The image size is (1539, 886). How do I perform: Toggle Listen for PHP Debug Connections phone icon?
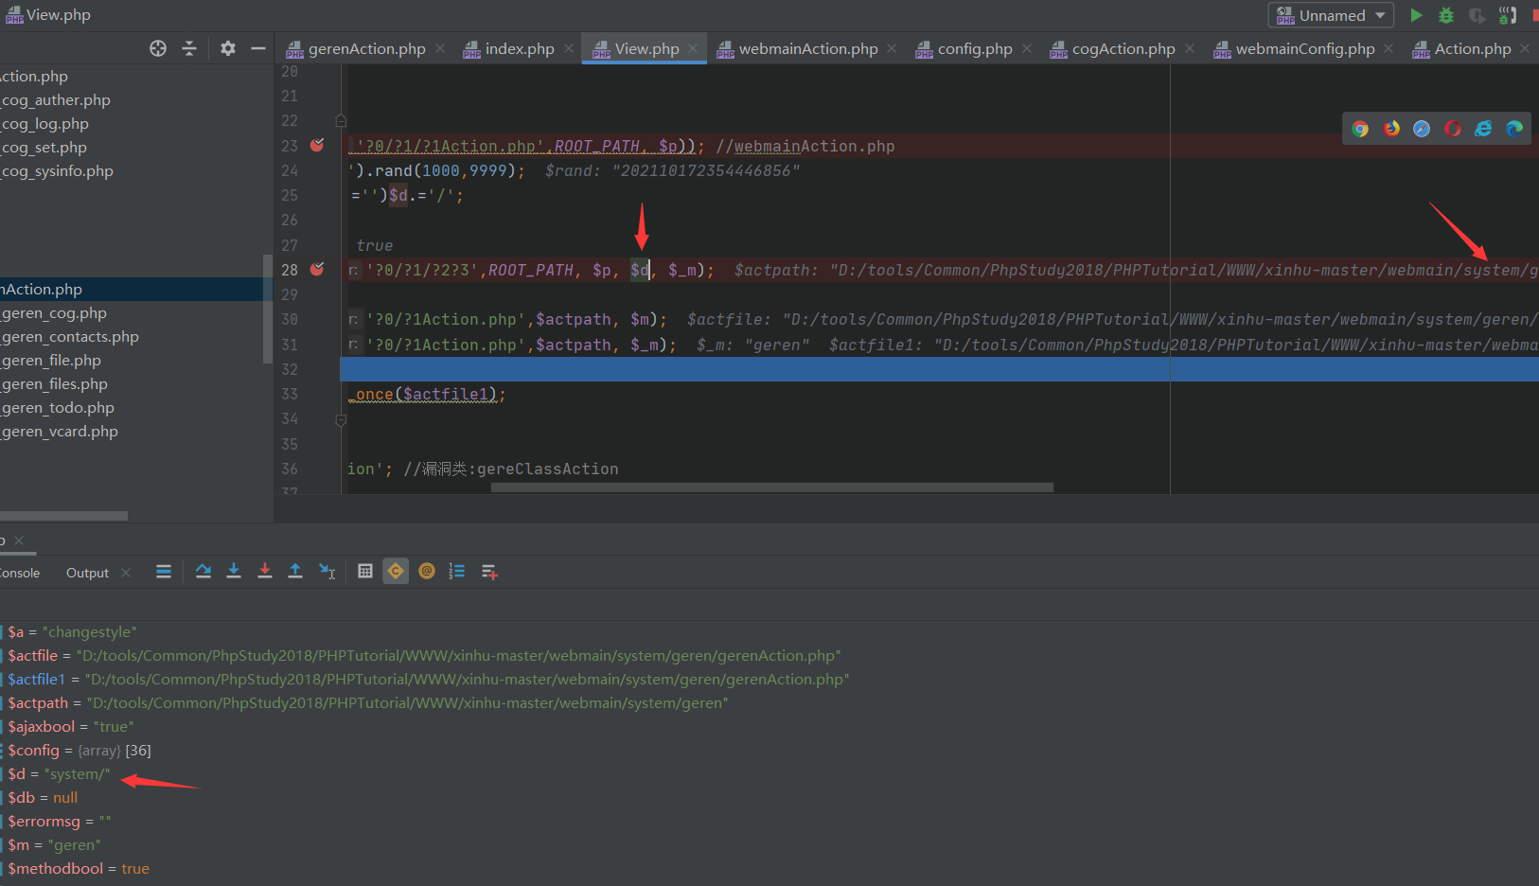coord(1508,15)
